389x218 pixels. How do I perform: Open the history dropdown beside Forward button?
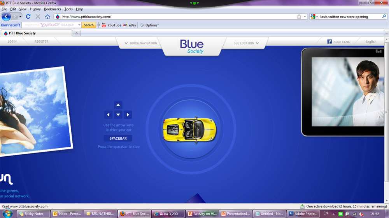[x=20, y=17]
